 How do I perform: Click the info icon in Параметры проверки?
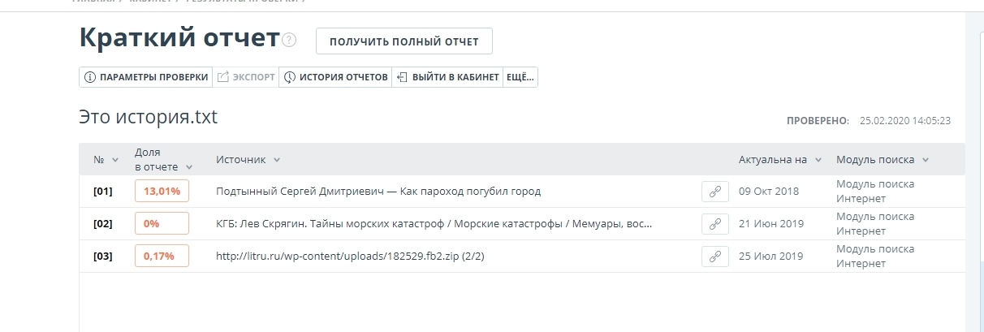click(90, 78)
